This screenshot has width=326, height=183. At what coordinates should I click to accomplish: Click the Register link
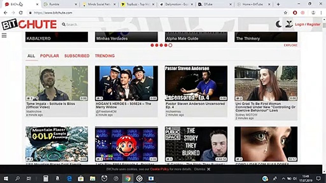[x=314, y=24]
